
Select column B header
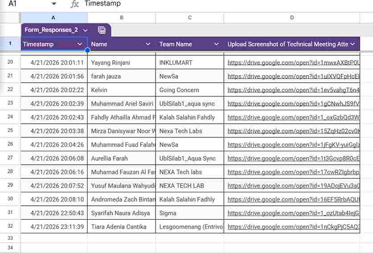pyautogui.click(x=122, y=18)
